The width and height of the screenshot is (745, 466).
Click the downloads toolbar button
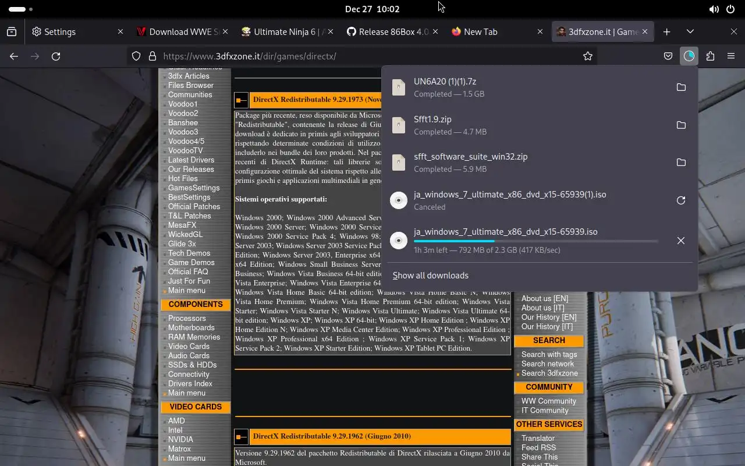(x=689, y=56)
